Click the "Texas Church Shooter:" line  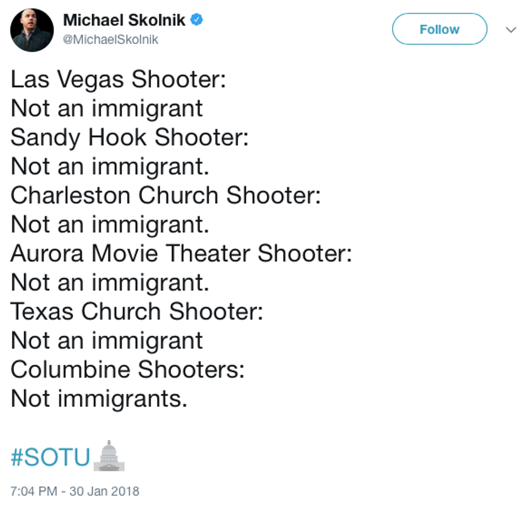pyautogui.click(x=137, y=311)
